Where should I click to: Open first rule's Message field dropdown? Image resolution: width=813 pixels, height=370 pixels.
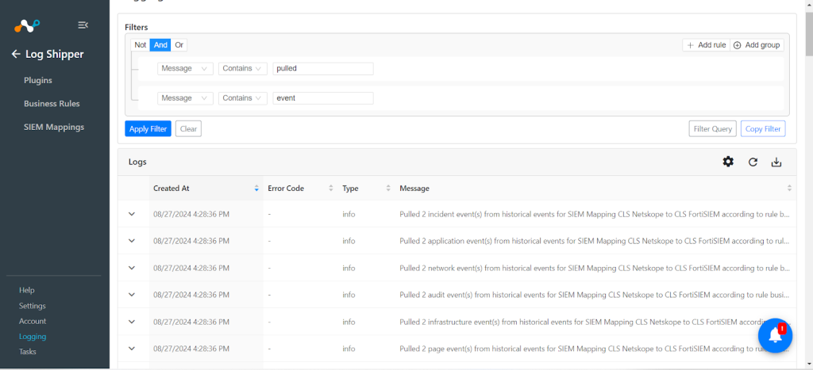coord(185,68)
